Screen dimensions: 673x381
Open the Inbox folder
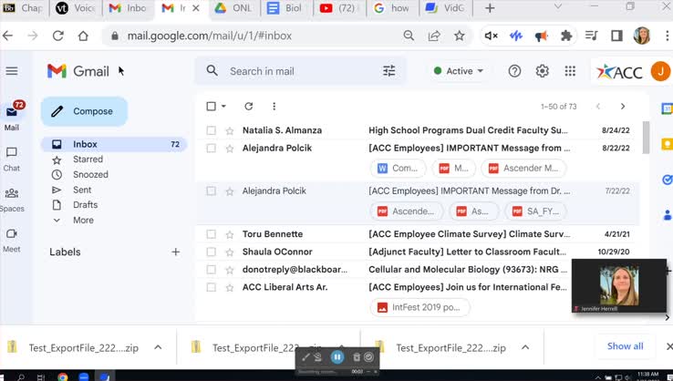(x=114, y=144)
